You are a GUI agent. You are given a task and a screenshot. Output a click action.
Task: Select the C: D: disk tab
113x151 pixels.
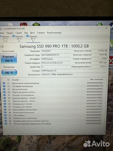click(x=5, y=39)
